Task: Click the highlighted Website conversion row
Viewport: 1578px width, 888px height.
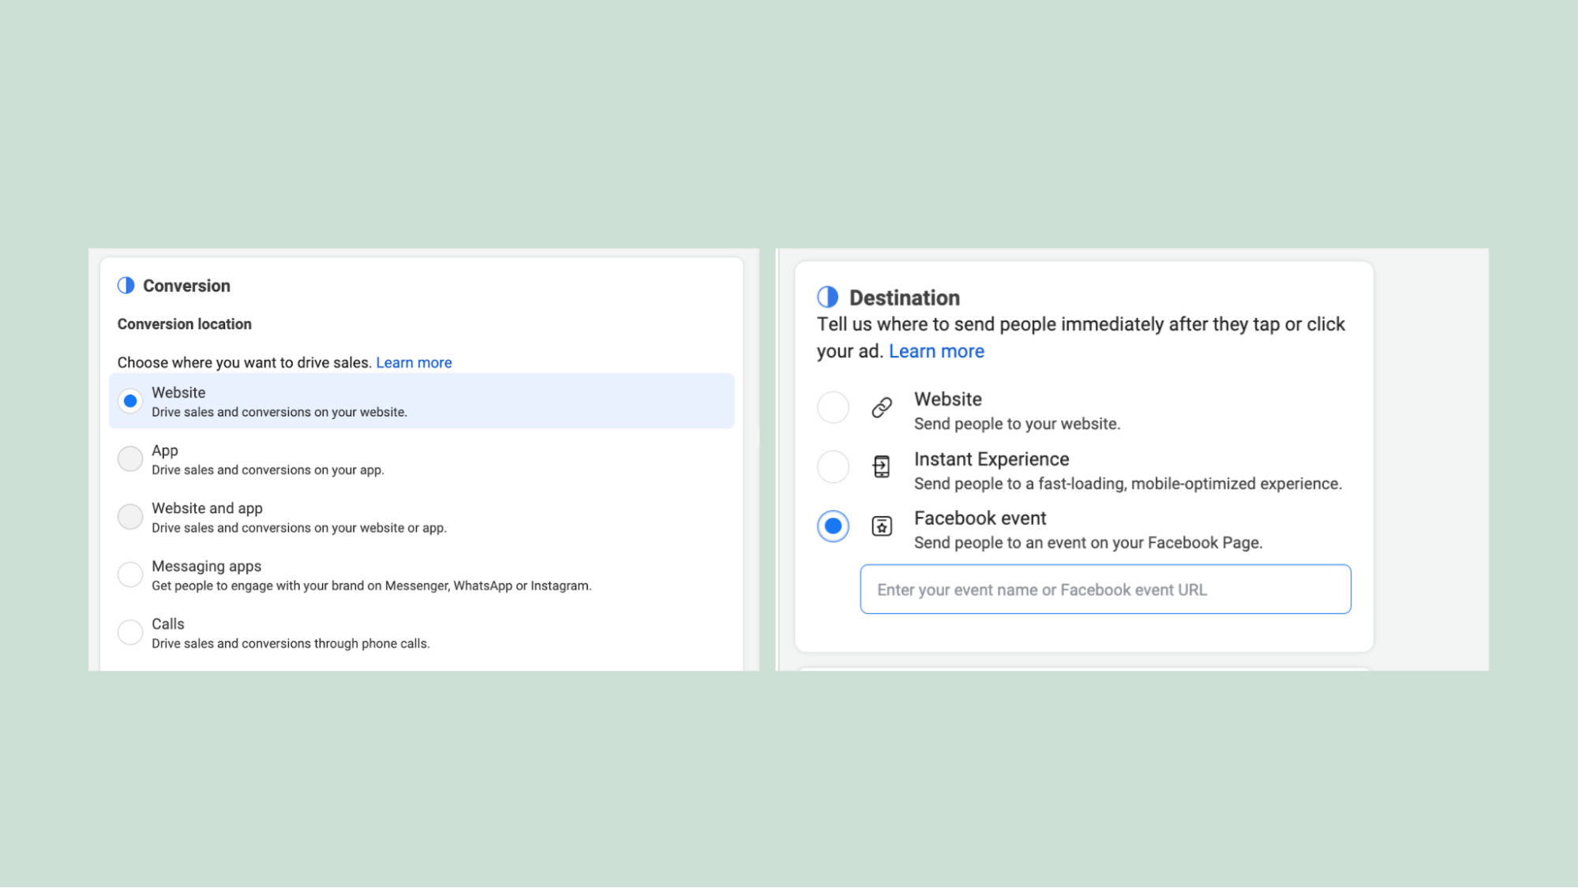Action: (x=422, y=400)
